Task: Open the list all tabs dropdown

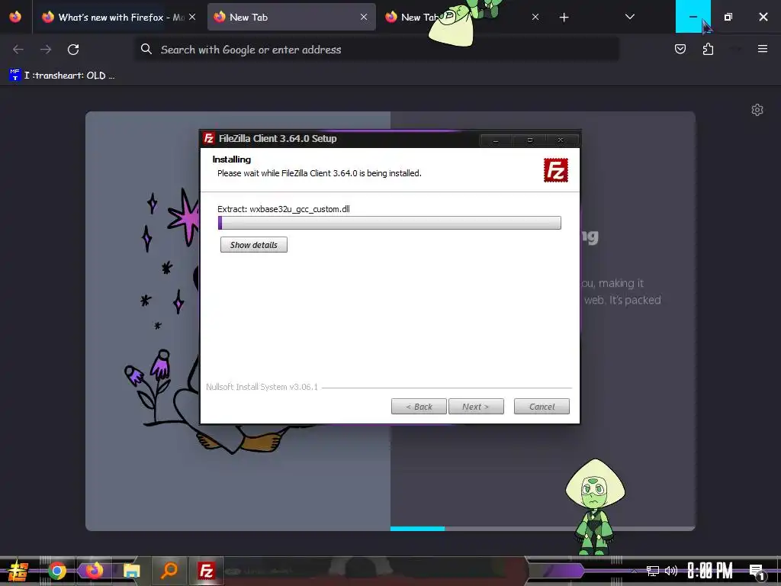Action: tap(629, 17)
